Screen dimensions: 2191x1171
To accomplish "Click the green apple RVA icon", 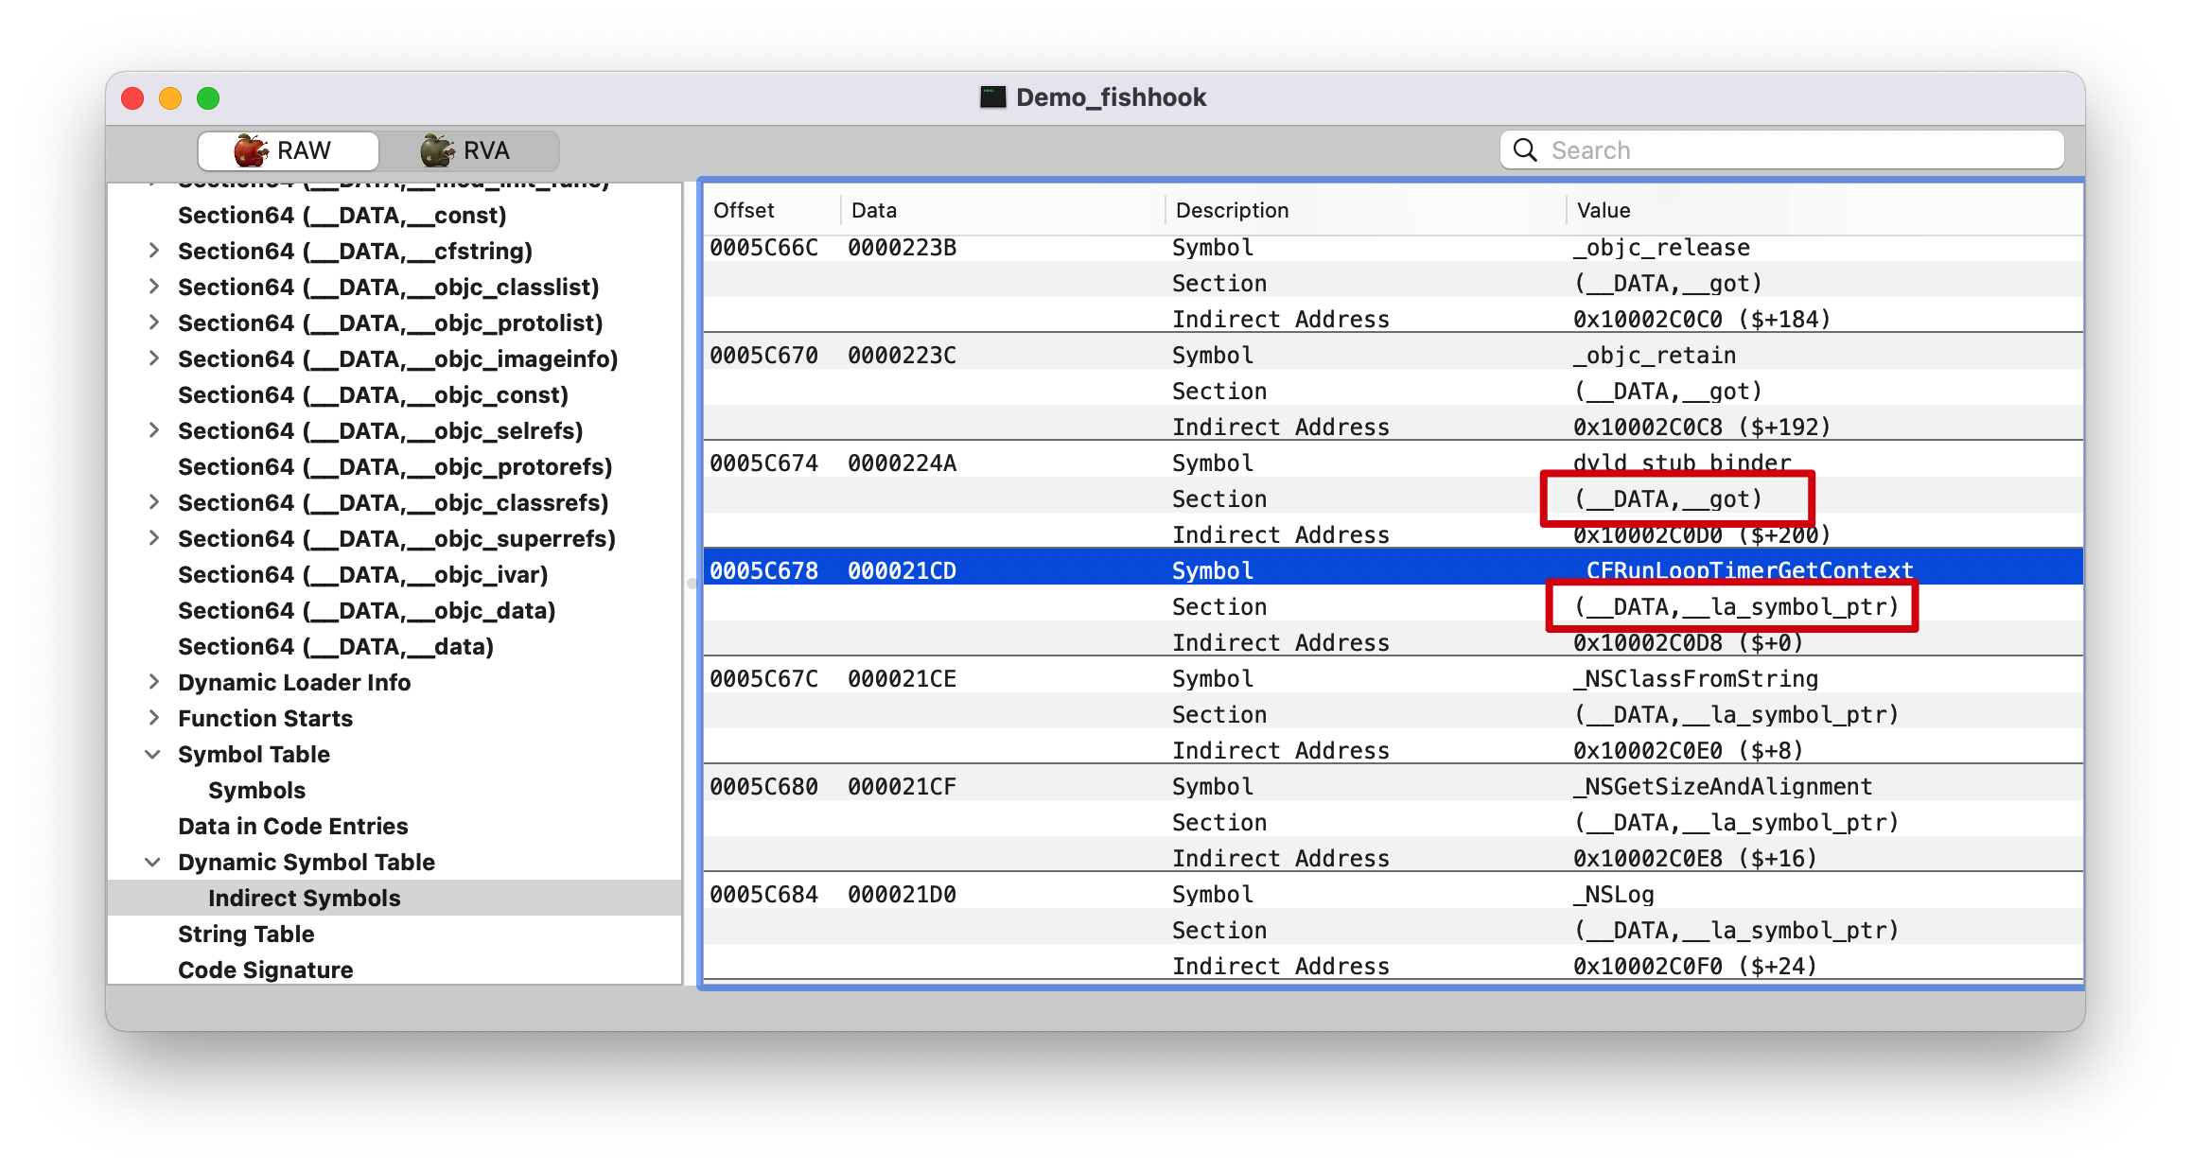I will (x=437, y=150).
